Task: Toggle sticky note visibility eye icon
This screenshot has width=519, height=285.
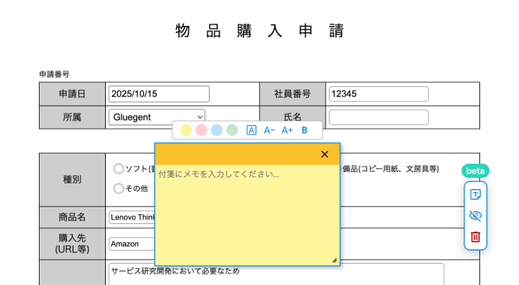Action: tap(475, 216)
